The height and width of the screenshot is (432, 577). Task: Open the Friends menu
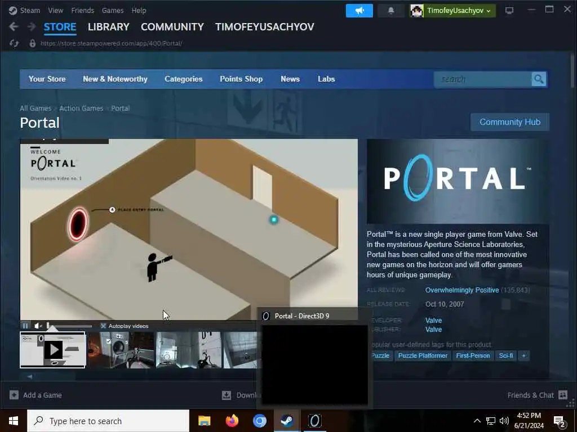[x=82, y=10]
